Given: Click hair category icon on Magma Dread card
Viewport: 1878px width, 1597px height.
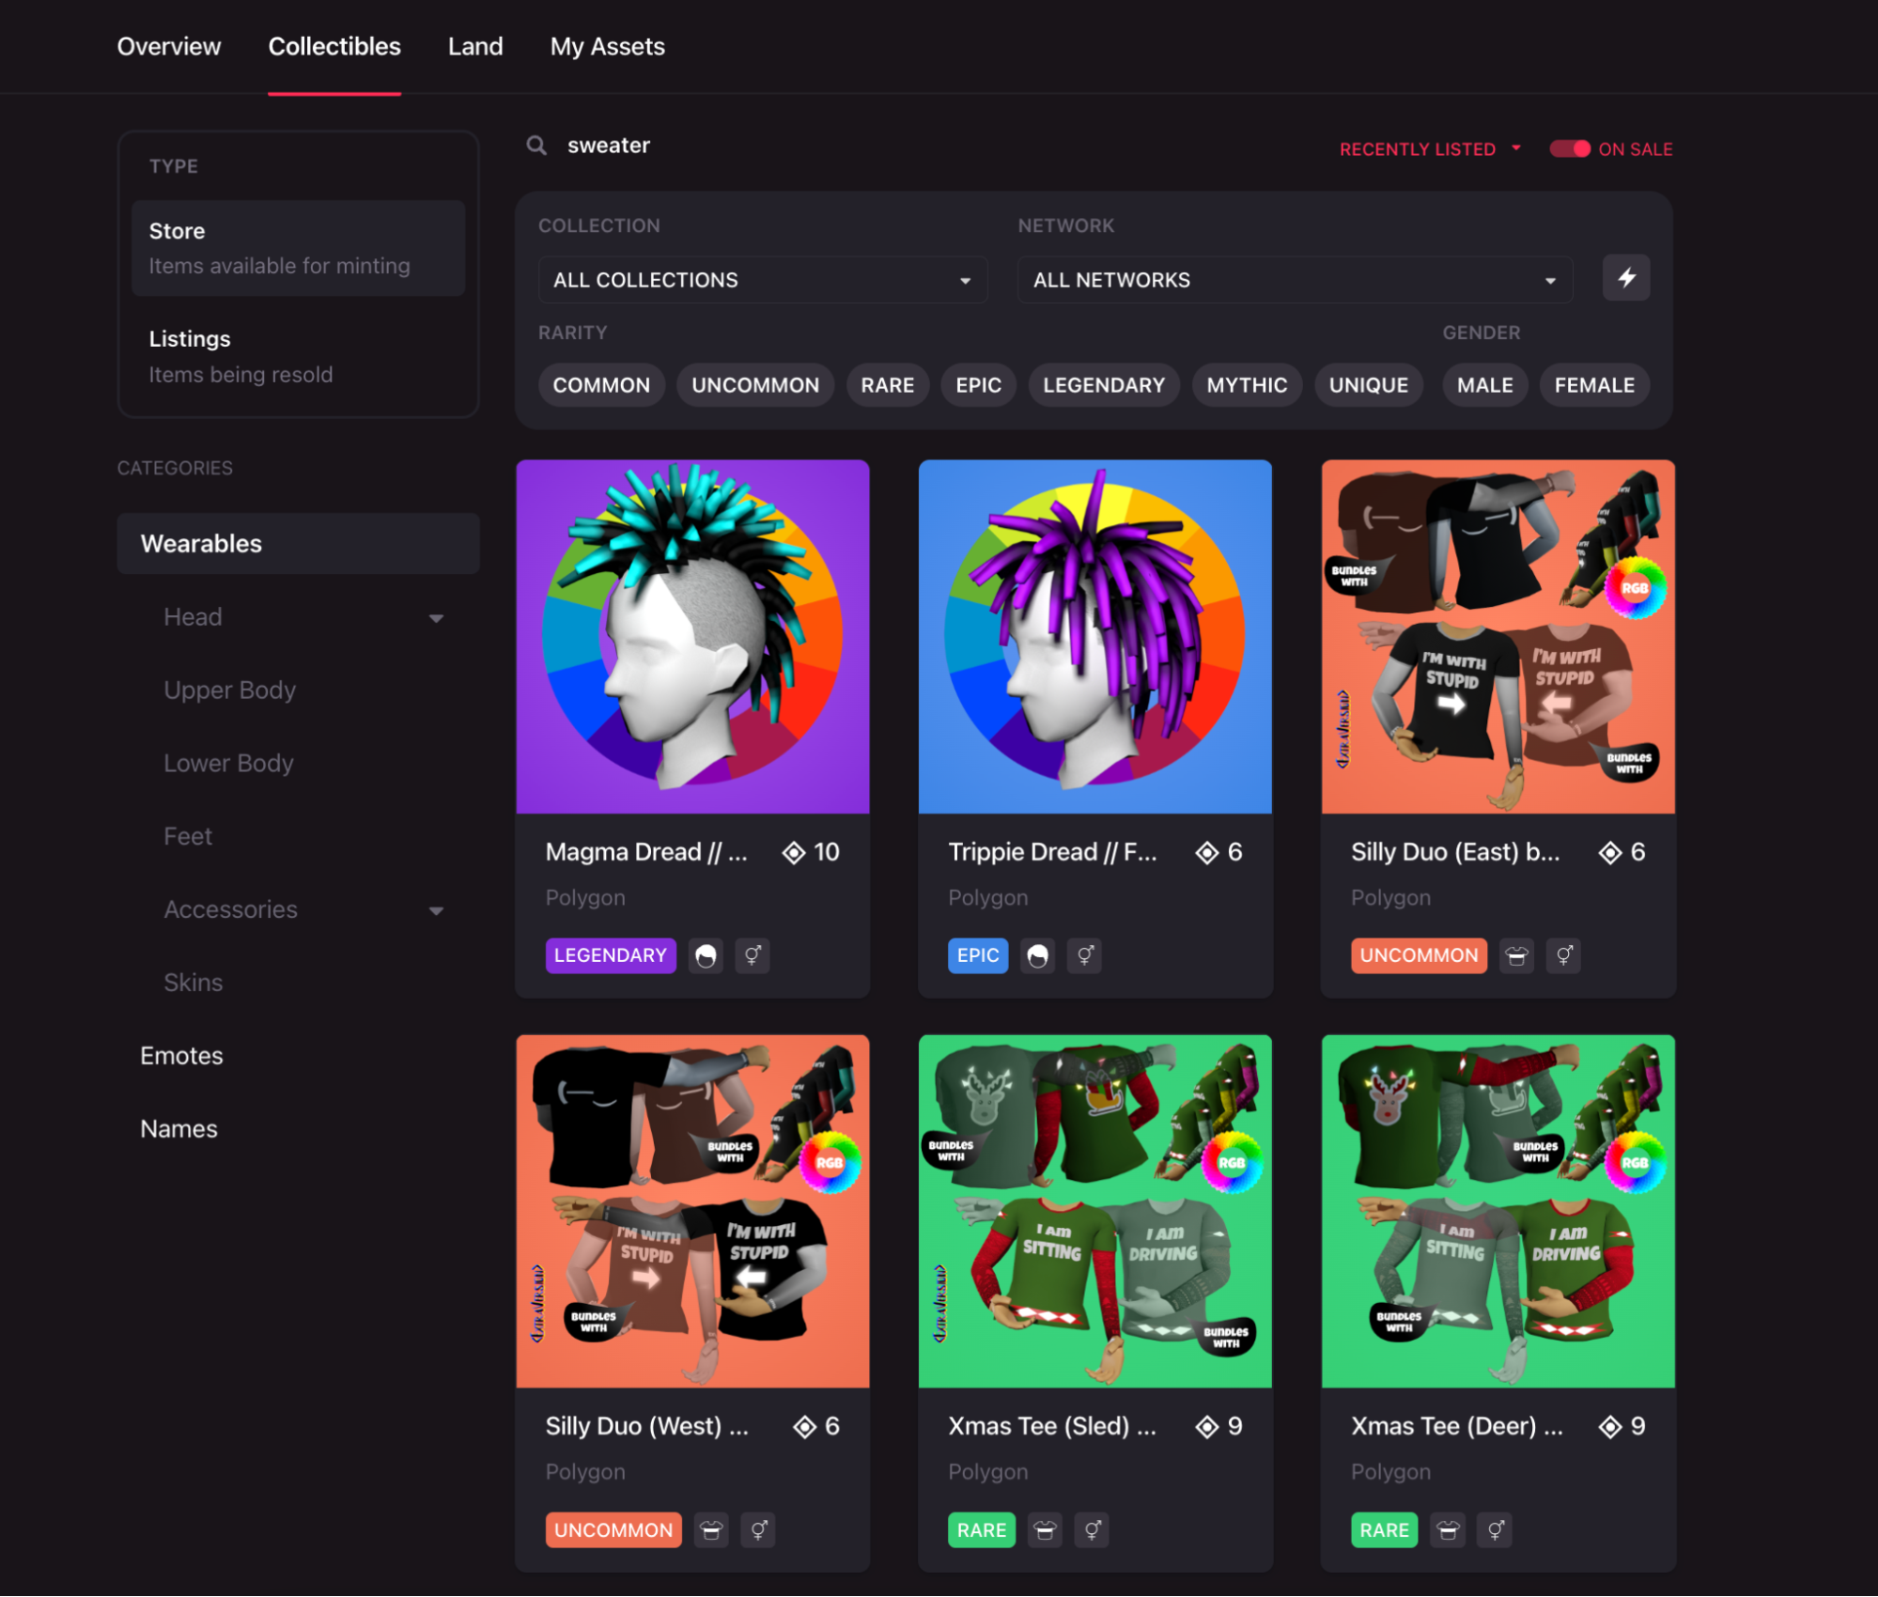Looking at the screenshot, I should tap(706, 955).
